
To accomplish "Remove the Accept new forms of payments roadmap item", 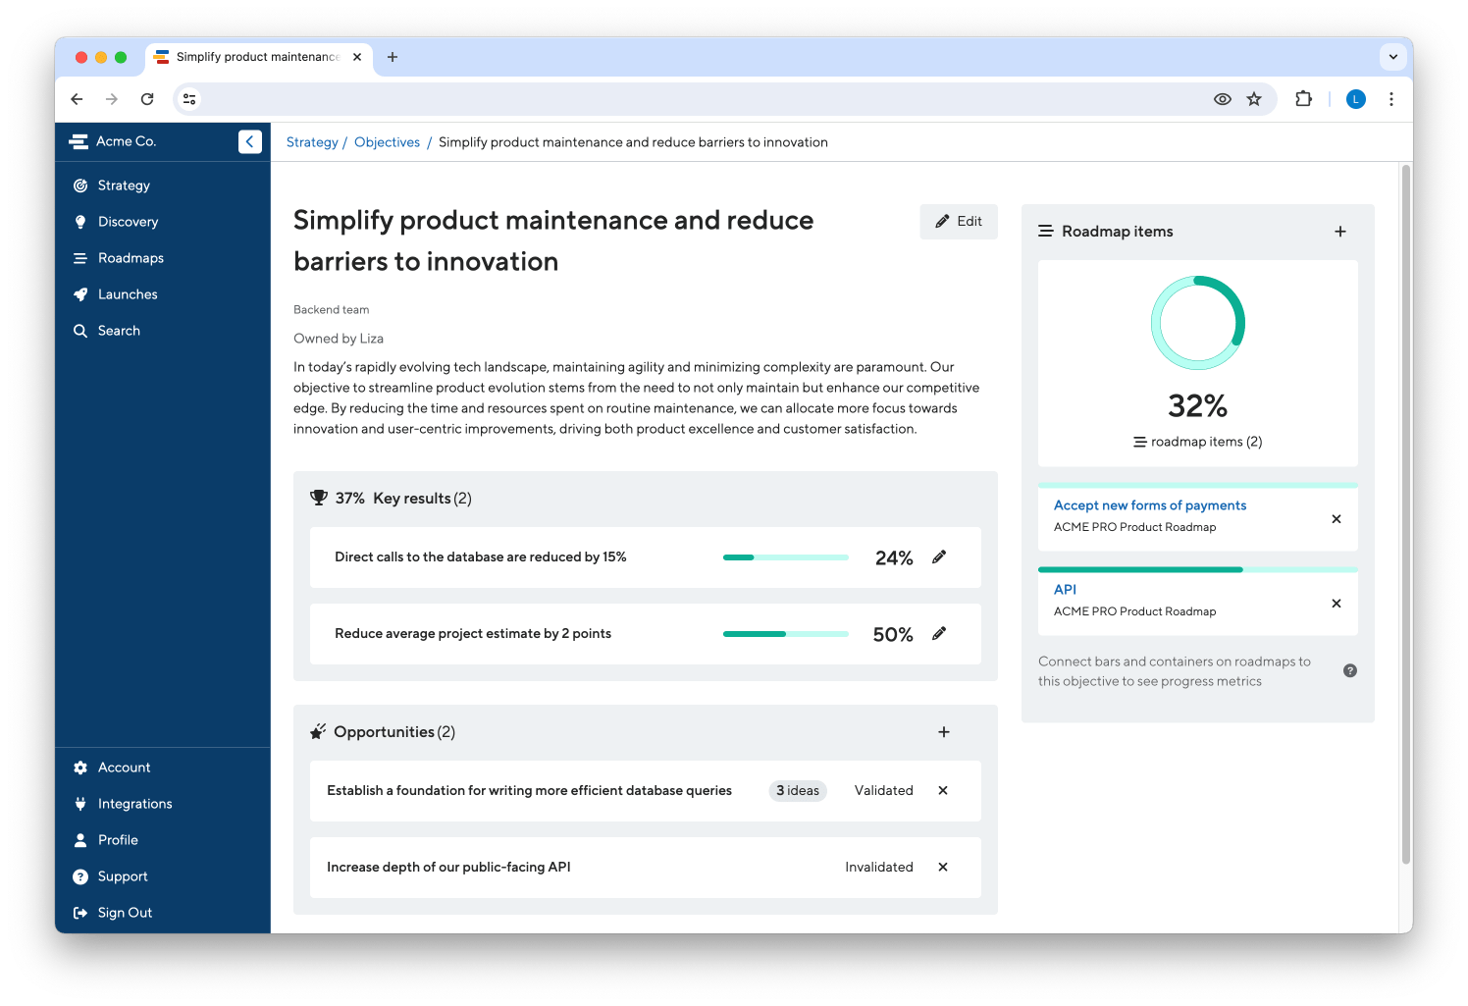I will [x=1336, y=518].
